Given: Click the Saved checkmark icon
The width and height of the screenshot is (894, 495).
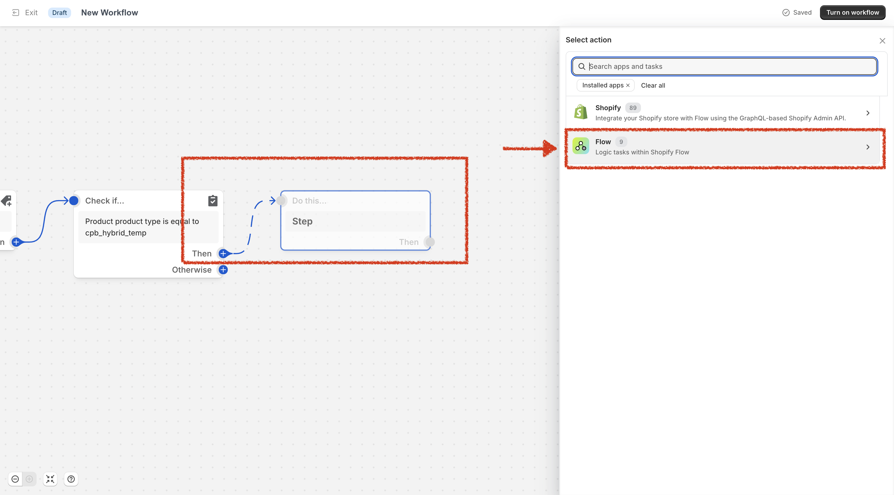Looking at the screenshot, I should (x=786, y=13).
